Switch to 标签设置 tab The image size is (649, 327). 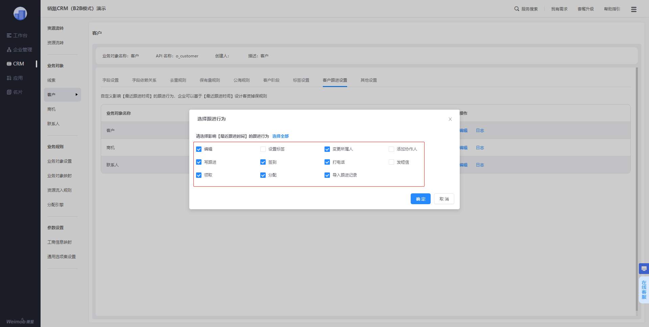point(301,80)
